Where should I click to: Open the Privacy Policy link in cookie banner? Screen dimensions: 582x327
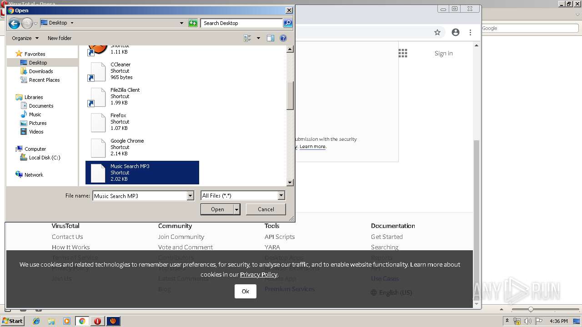(259, 274)
